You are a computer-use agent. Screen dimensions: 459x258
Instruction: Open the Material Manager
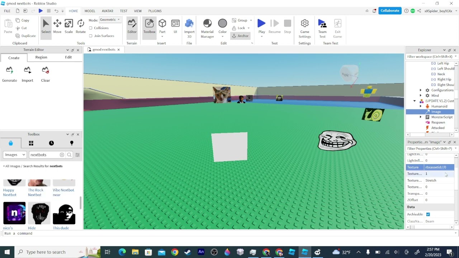[207, 29]
